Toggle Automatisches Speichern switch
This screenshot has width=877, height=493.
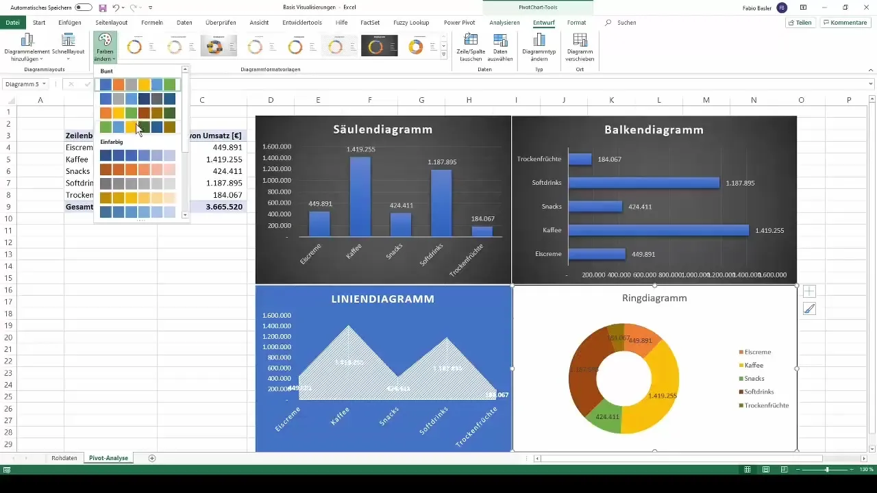[x=84, y=7]
